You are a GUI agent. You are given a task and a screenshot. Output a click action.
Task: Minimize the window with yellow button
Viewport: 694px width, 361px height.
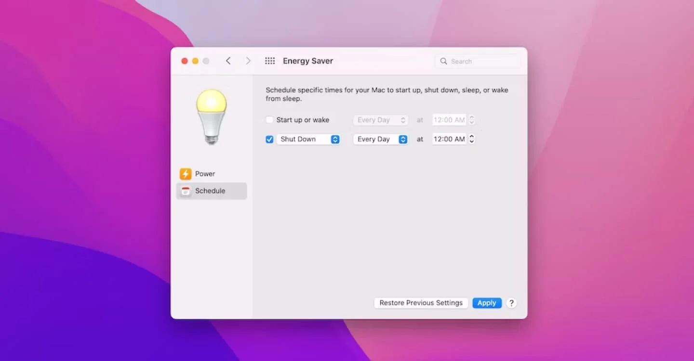click(x=195, y=61)
